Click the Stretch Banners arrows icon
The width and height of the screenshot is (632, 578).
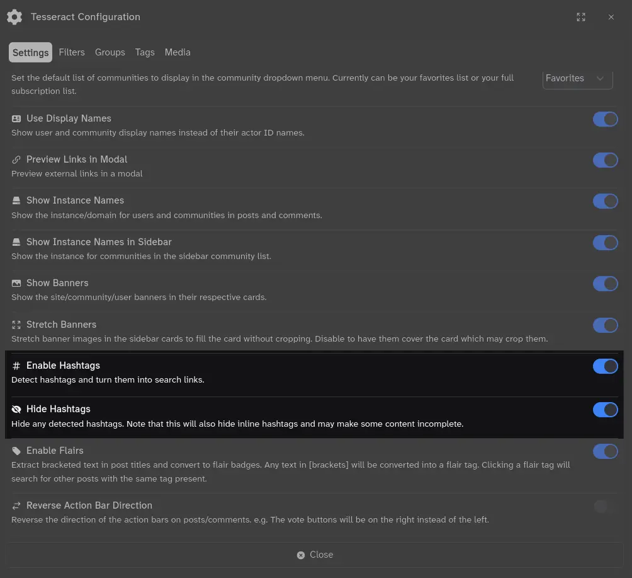click(x=16, y=325)
